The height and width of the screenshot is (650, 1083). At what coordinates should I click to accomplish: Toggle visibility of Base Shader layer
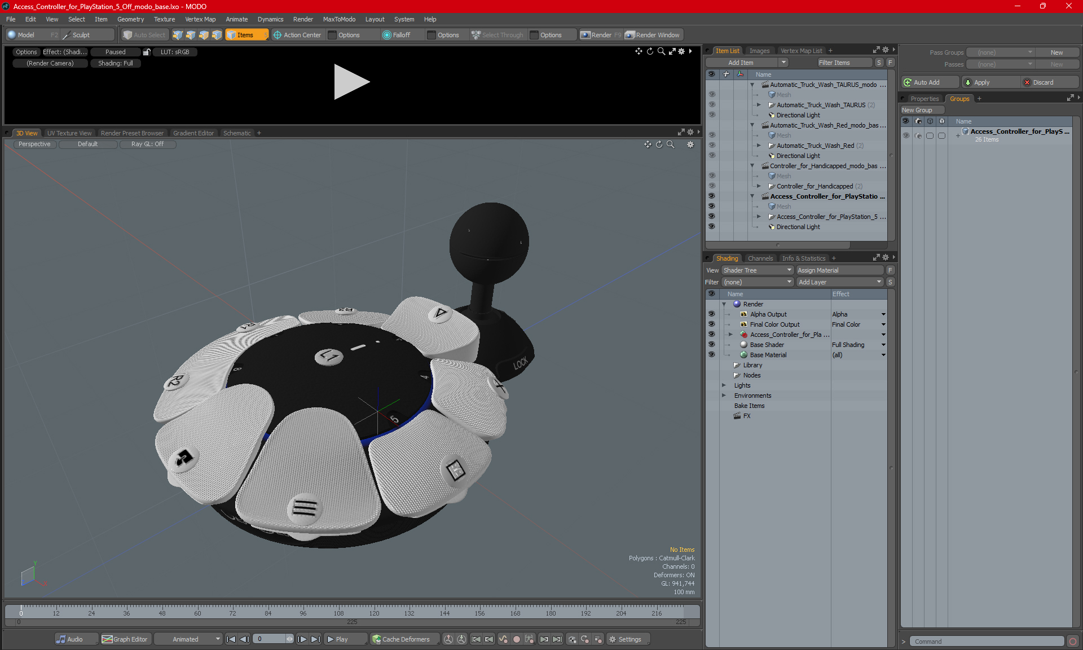711,345
